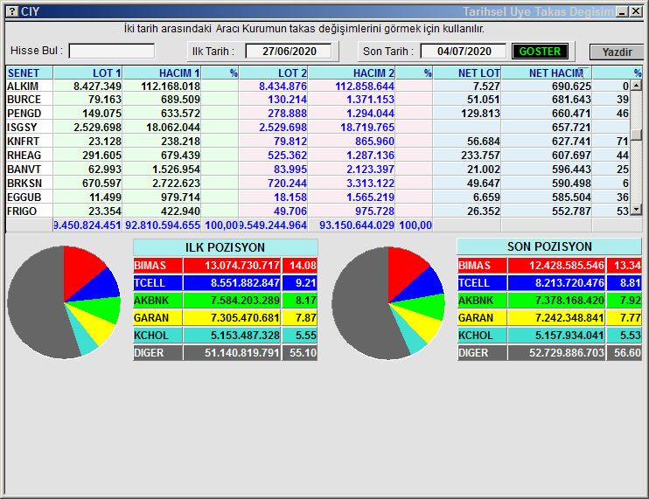The height and width of the screenshot is (499, 649).
Task: Click blue TCELL swatch in ILK POZISYON
Action: point(157,283)
